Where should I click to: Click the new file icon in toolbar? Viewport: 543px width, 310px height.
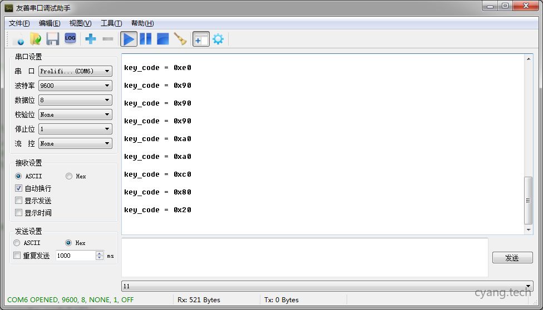pyautogui.click(x=18, y=39)
